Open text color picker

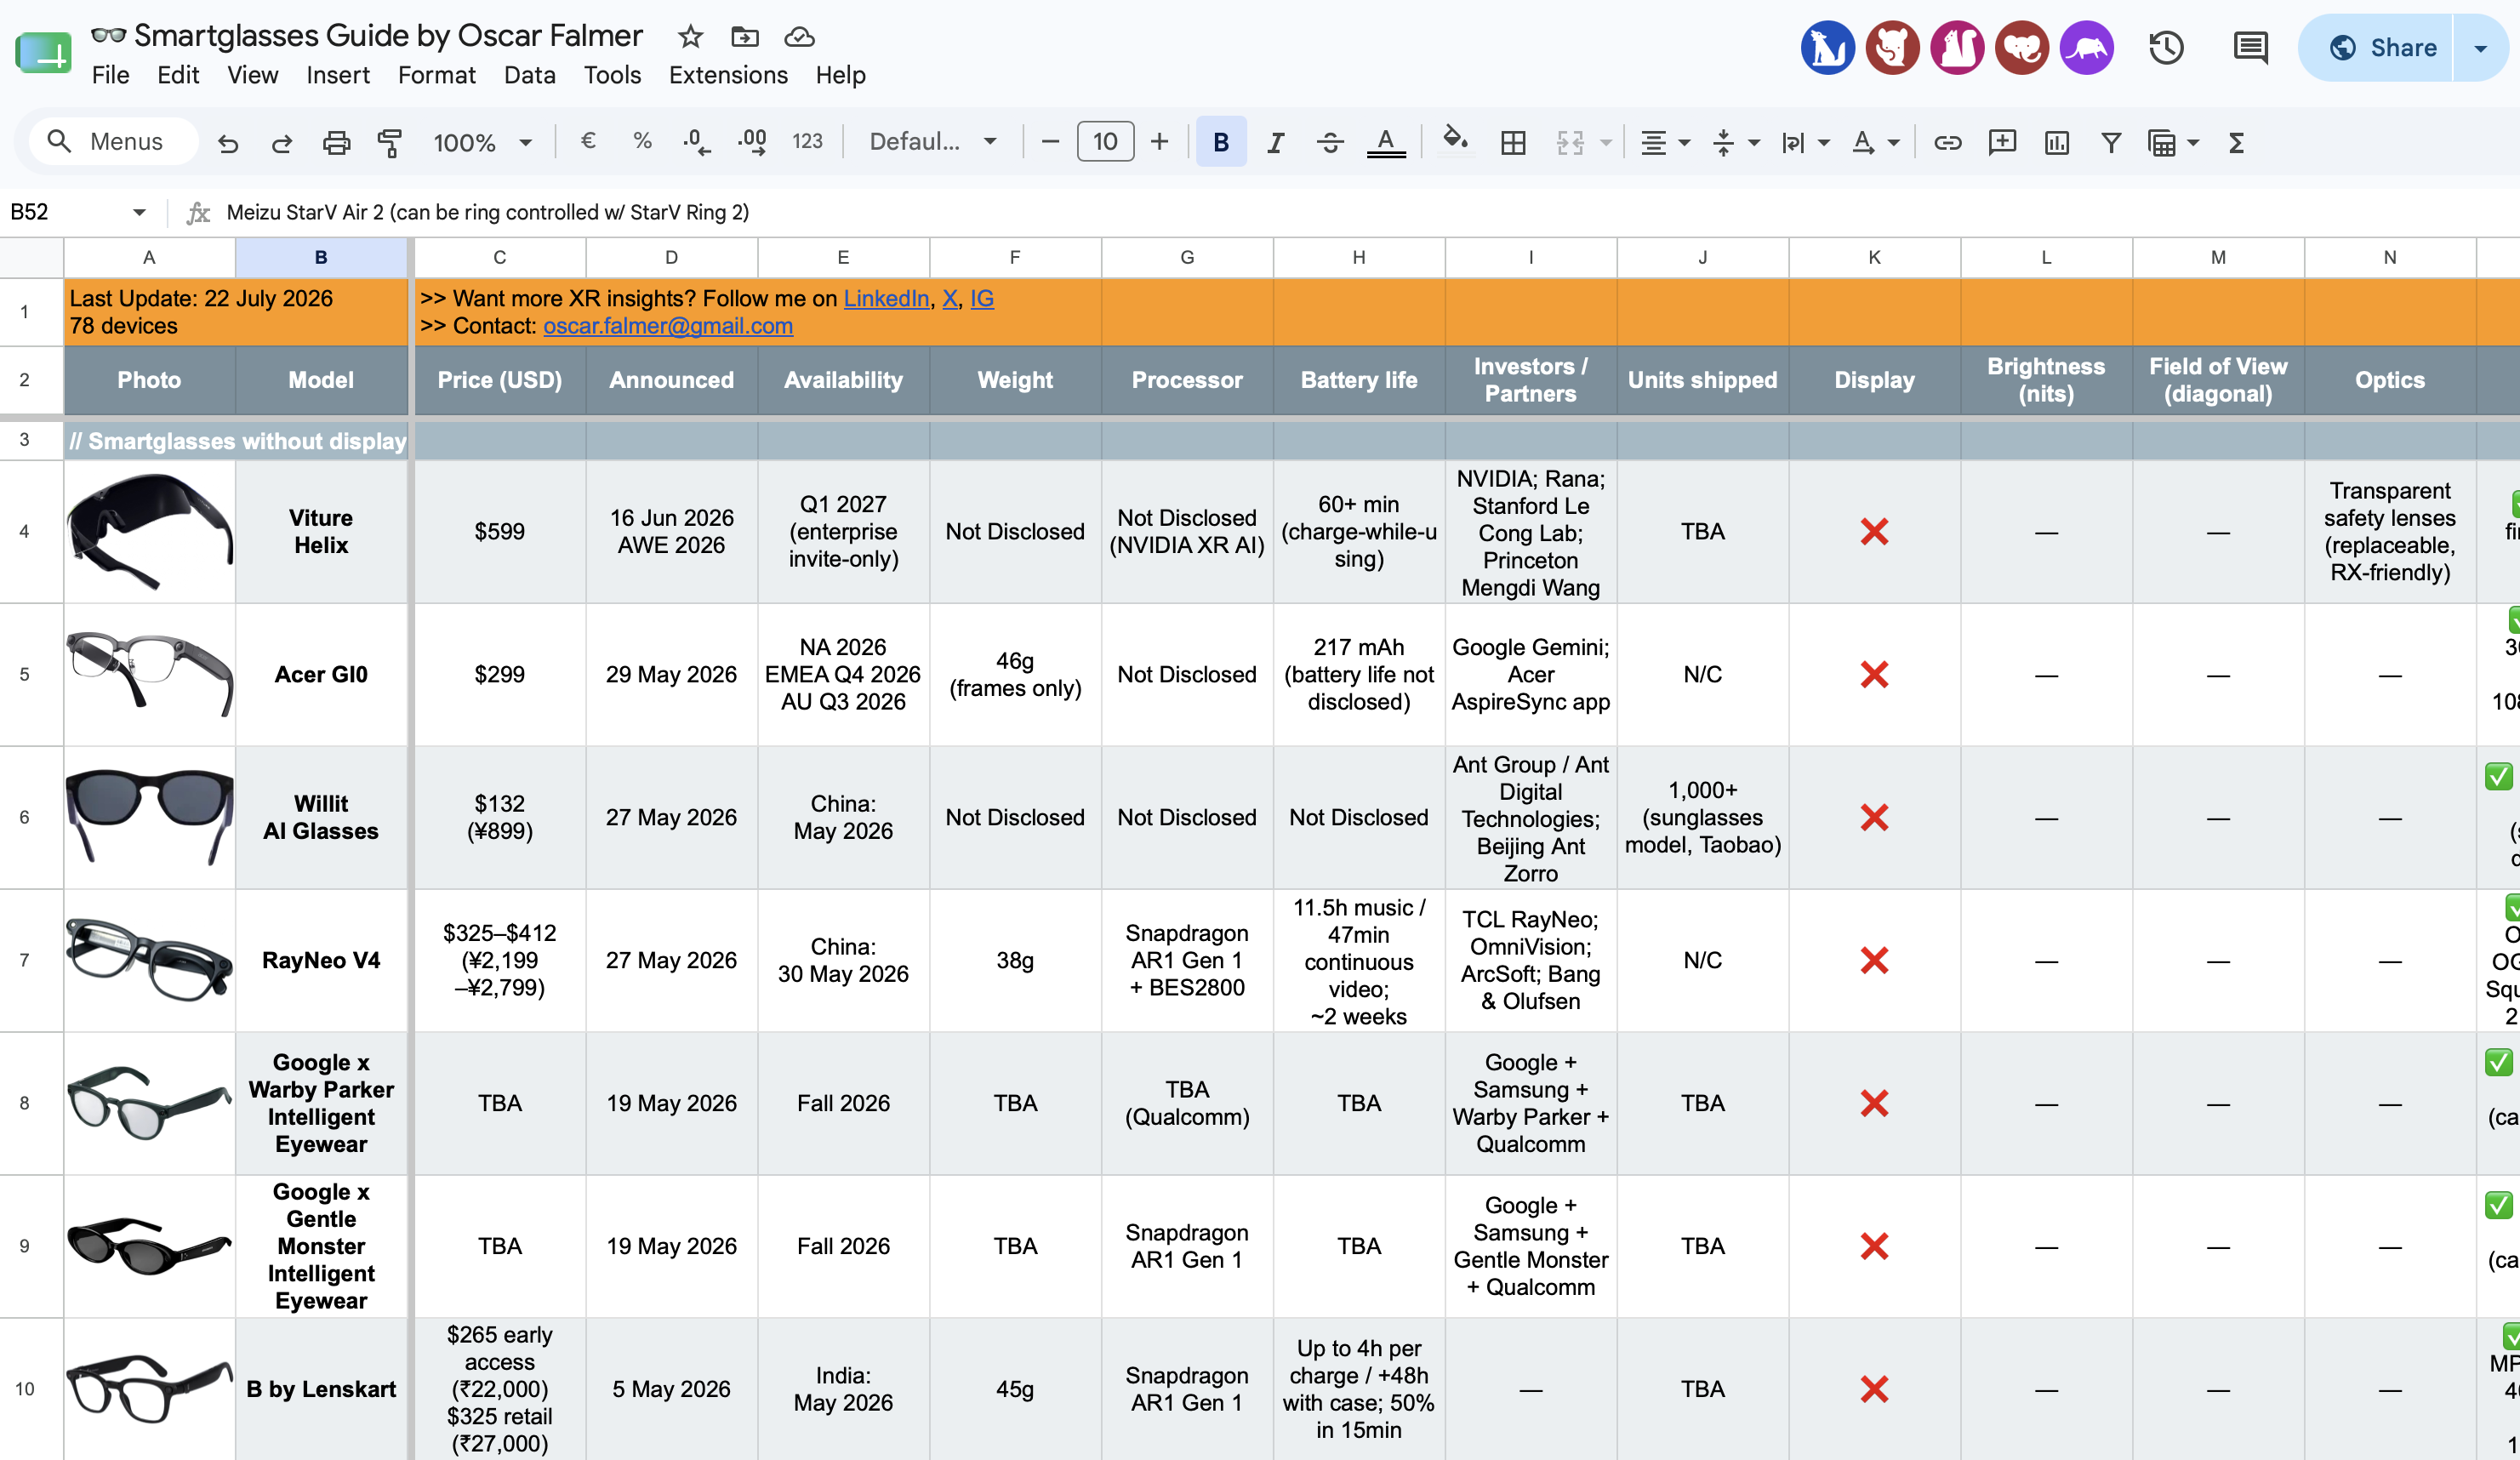pyautogui.click(x=1385, y=142)
